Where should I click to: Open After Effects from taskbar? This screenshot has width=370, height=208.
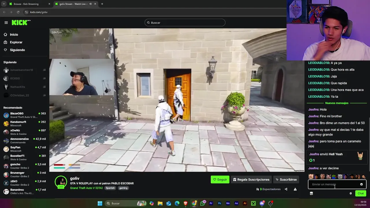click(236, 203)
